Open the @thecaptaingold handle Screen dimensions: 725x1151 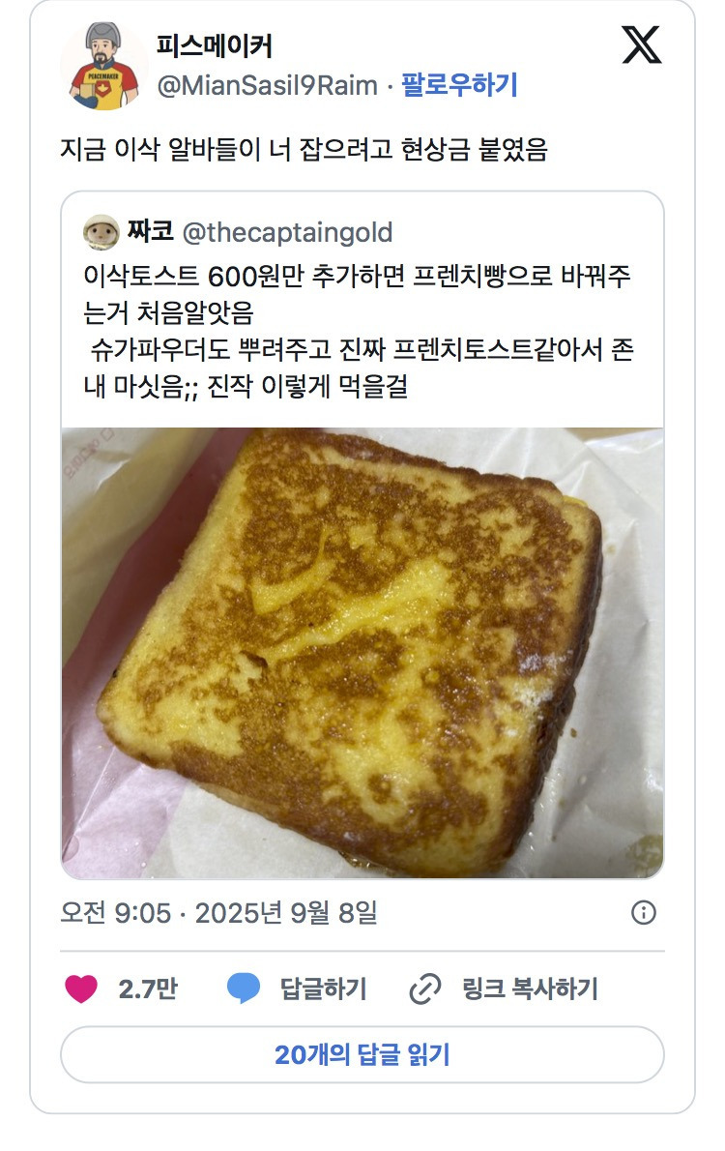[288, 233]
